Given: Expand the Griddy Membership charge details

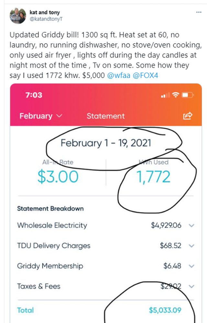Looking at the screenshot, I should click(191, 266).
